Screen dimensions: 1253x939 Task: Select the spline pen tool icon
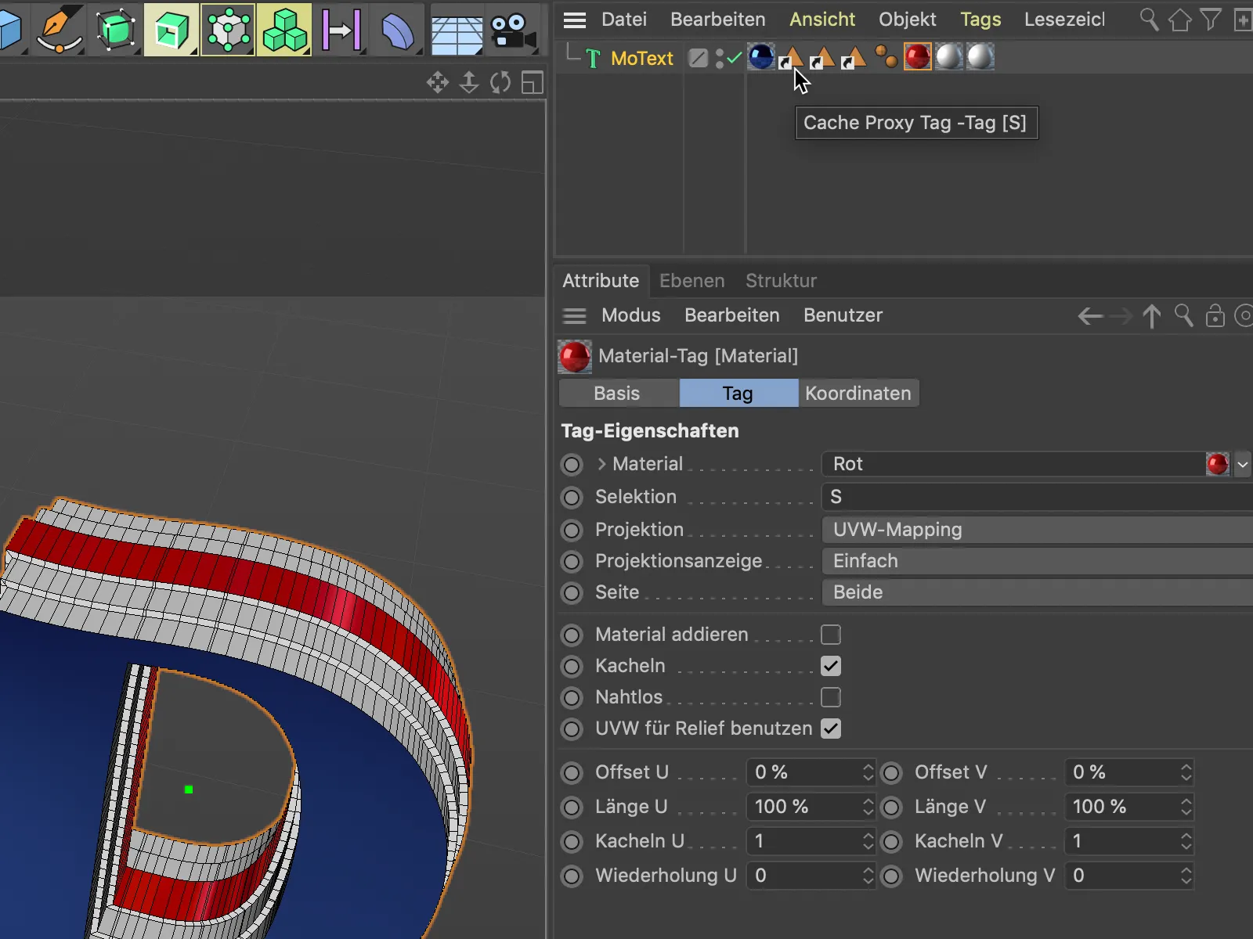pyautogui.click(x=60, y=30)
